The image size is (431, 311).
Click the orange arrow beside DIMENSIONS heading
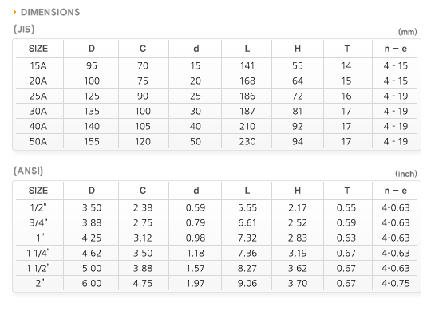click(x=15, y=12)
